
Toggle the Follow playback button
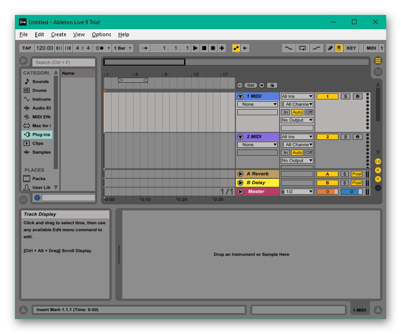pos(145,48)
